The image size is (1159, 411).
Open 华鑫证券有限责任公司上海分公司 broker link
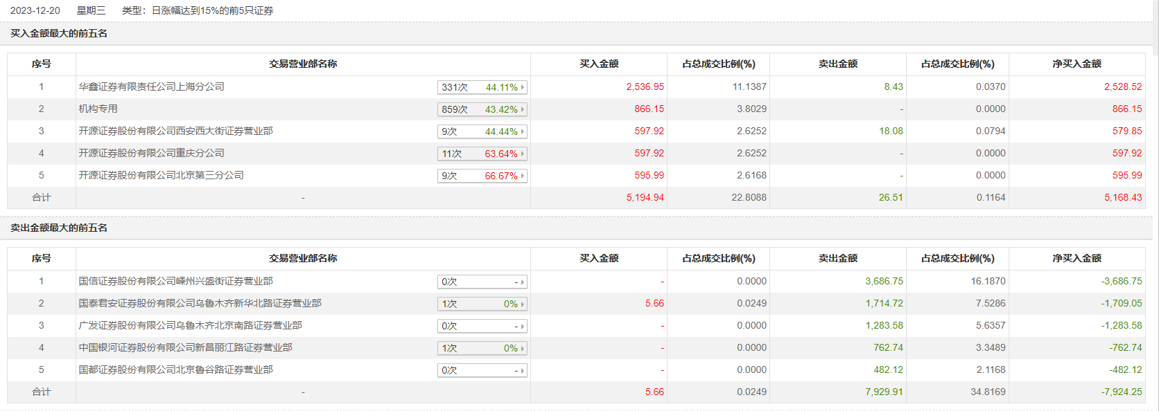151,86
